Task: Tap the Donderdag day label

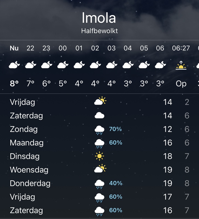Action: [30, 183]
